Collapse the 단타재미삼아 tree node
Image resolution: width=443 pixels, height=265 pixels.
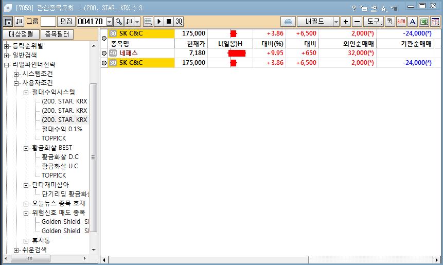click(26, 185)
